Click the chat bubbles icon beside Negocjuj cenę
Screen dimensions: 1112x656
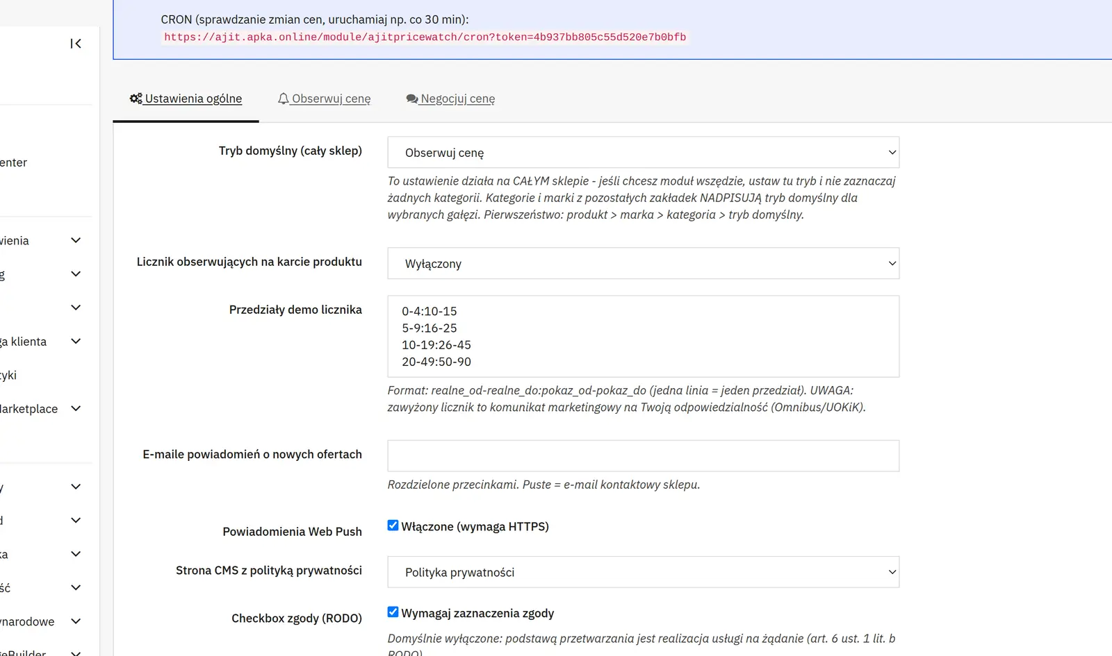[412, 99]
